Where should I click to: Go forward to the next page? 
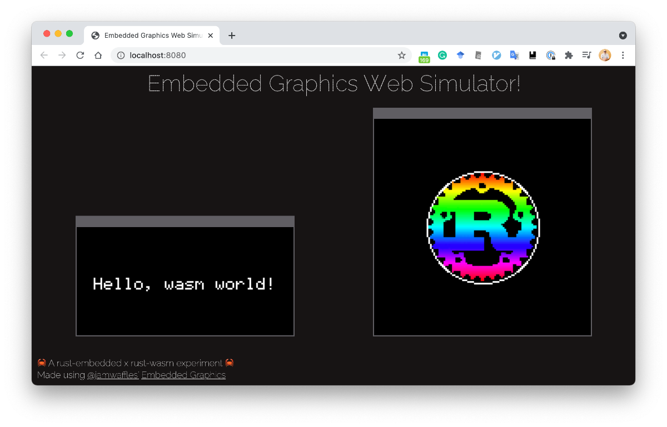(x=62, y=56)
